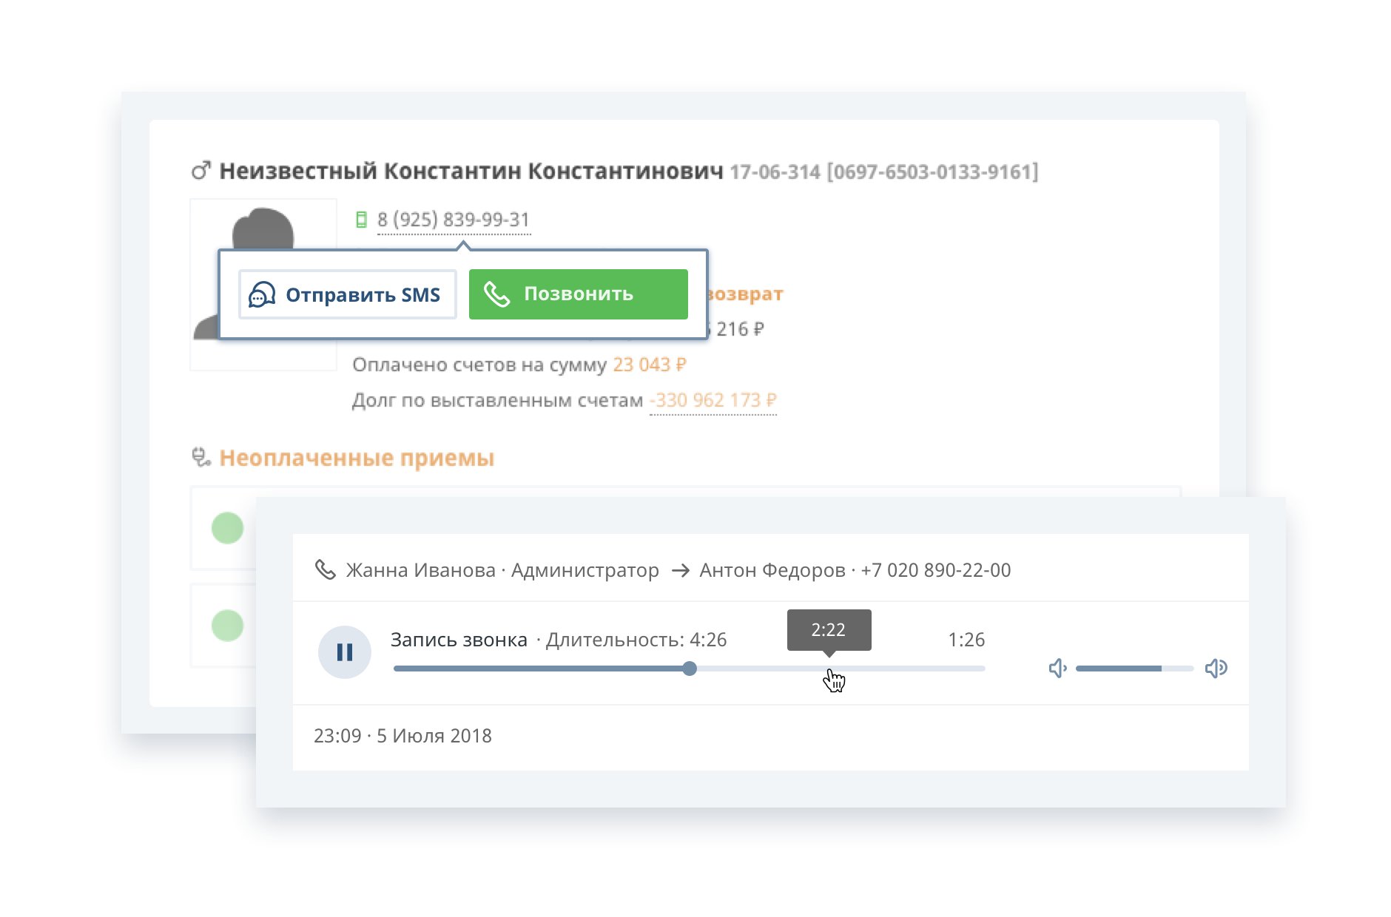Viewport: 1391px width, 917px height.
Task: Click the 2:22 time marker tooltip
Action: coord(830,630)
